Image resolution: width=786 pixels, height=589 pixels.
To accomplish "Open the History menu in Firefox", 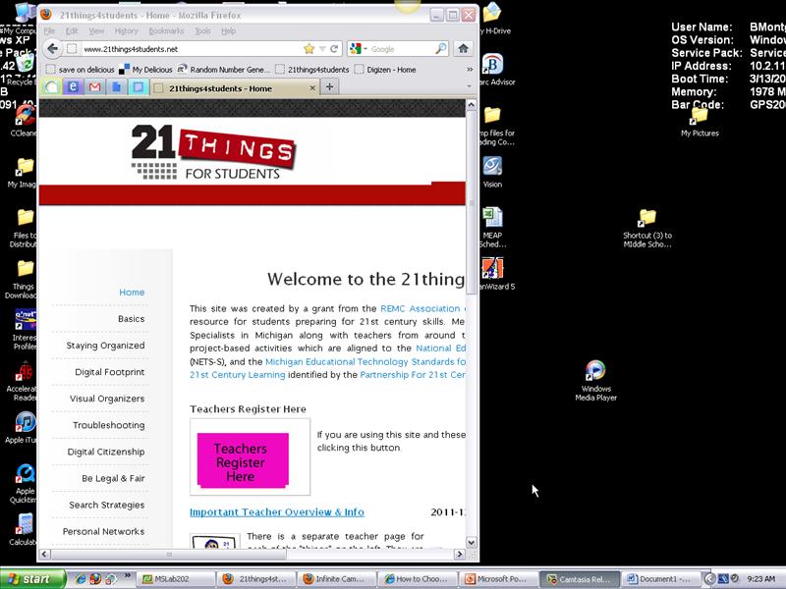I will (126, 31).
